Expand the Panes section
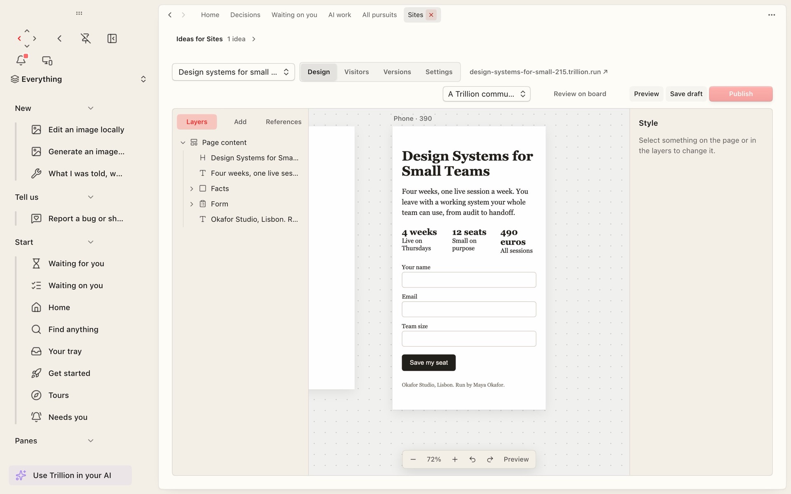This screenshot has height=494, width=791. click(91, 441)
